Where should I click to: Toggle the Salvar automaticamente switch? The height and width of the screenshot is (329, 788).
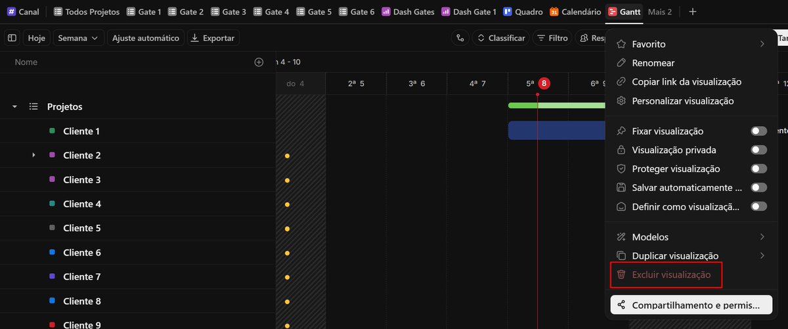[x=758, y=187]
